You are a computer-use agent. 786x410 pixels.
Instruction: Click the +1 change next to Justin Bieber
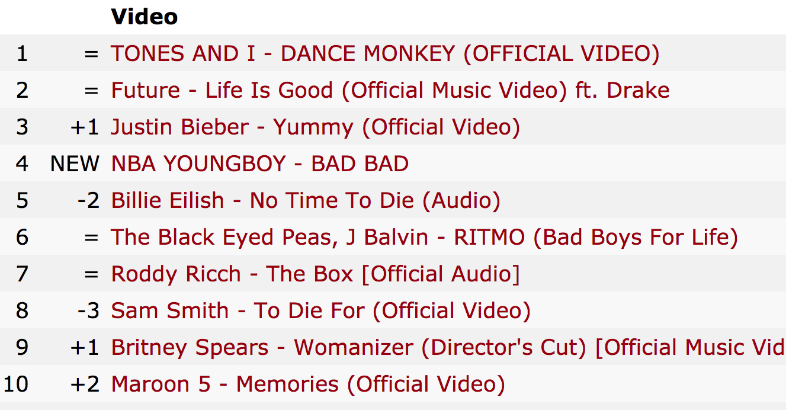point(85,127)
